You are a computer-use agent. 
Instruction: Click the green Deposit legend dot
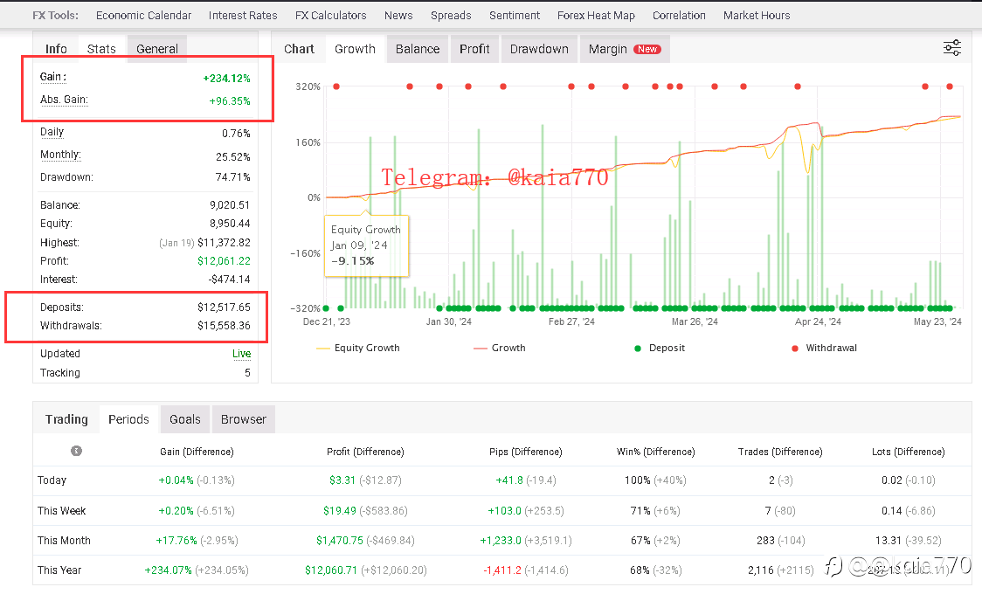pyautogui.click(x=640, y=348)
